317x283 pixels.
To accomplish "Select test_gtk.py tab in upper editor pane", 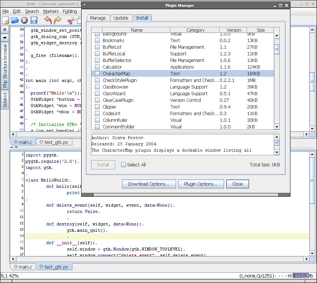I will coord(54,142).
